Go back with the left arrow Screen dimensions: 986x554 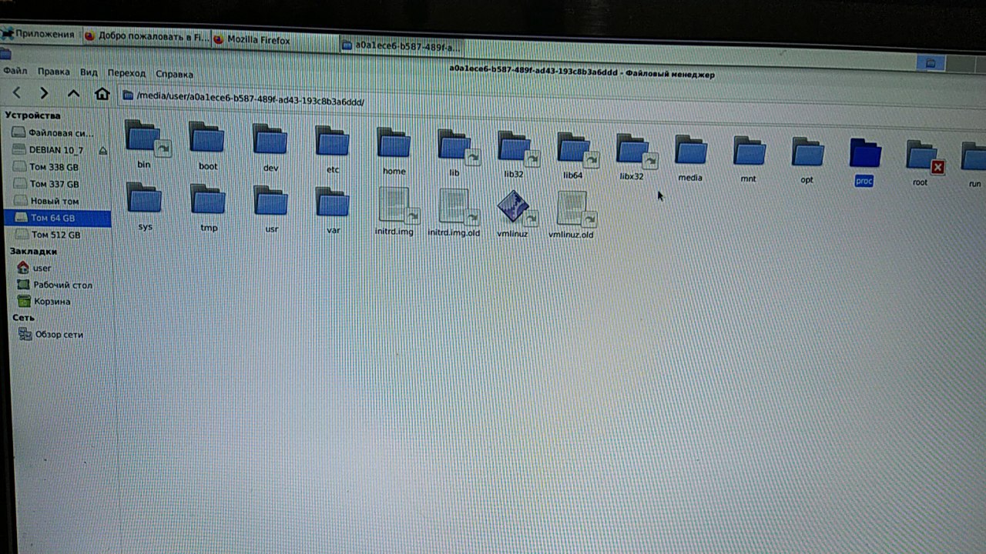point(17,92)
